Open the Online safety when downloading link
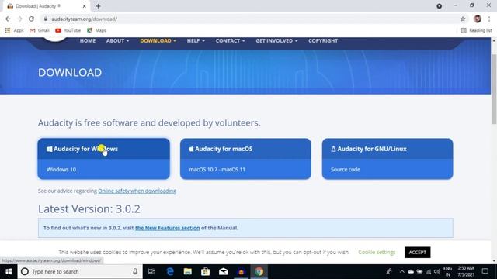497x279 pixels. pos(137,191)
